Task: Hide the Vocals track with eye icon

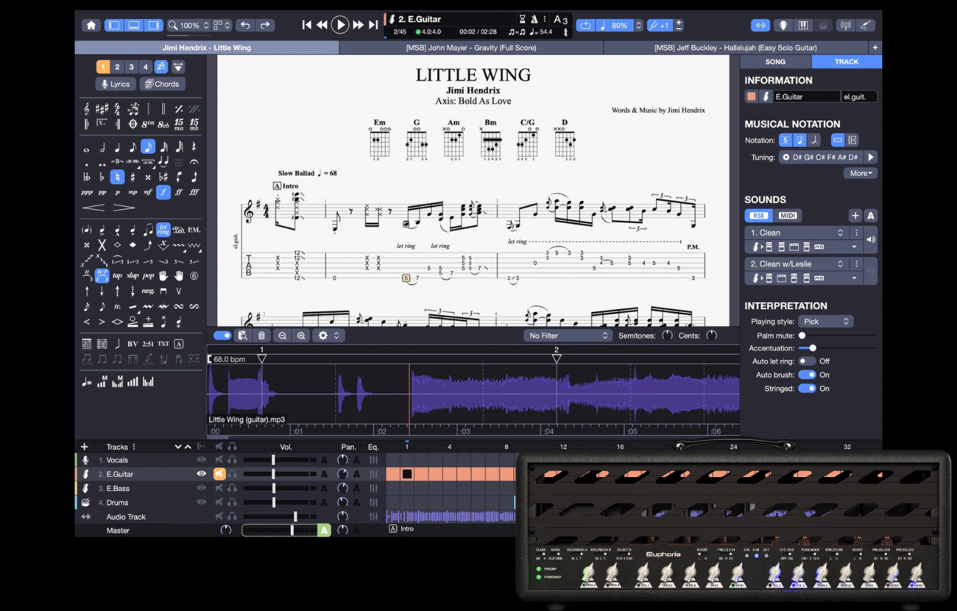Action: [201, 460]
